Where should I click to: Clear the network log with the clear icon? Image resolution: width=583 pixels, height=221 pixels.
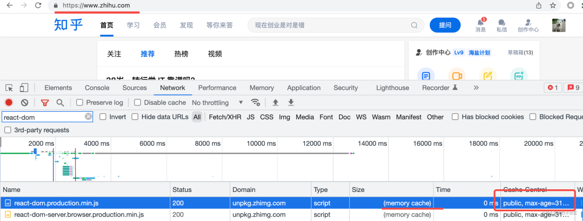point(24,103)
